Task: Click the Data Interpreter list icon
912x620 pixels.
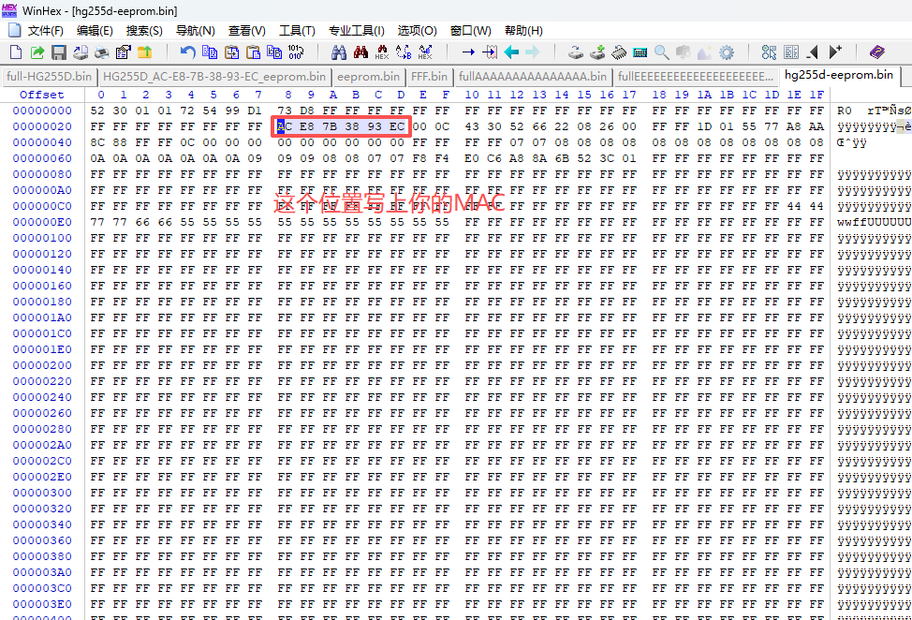Action: point(791,52)
